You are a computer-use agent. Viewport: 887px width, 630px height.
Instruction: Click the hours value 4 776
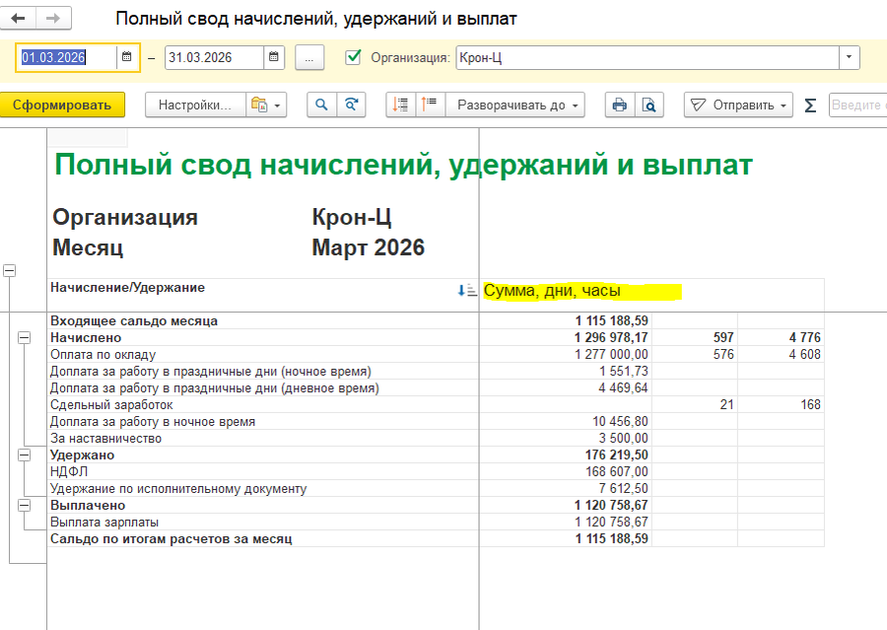tap(805, 338)
